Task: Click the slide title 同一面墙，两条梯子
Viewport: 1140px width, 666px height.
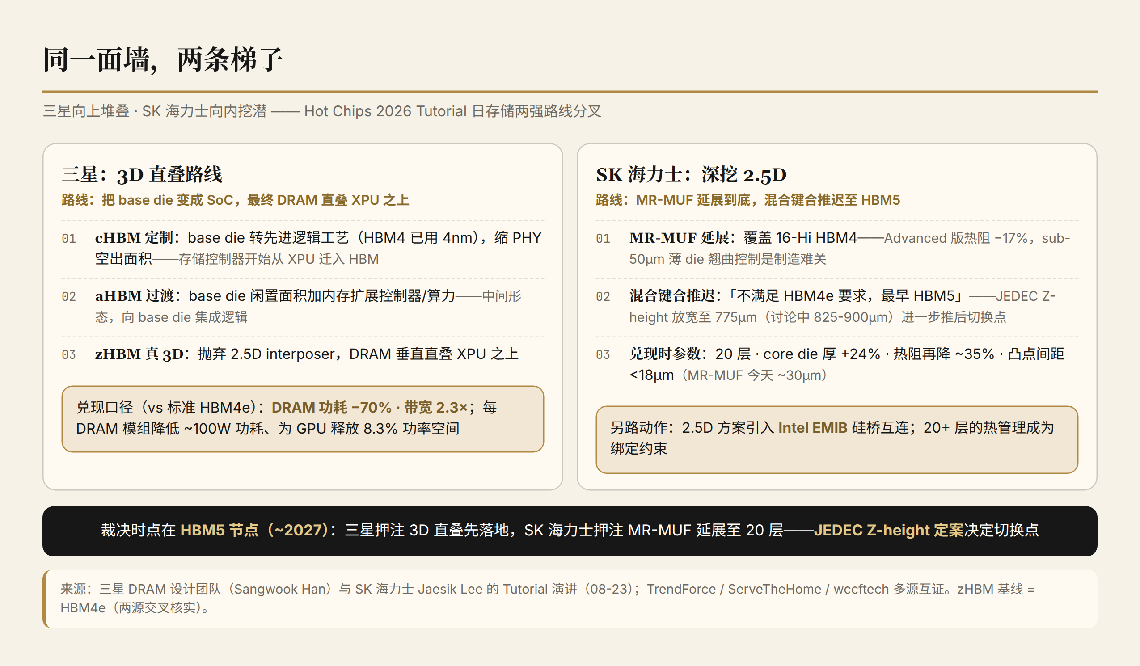Action: coord(163,60)
